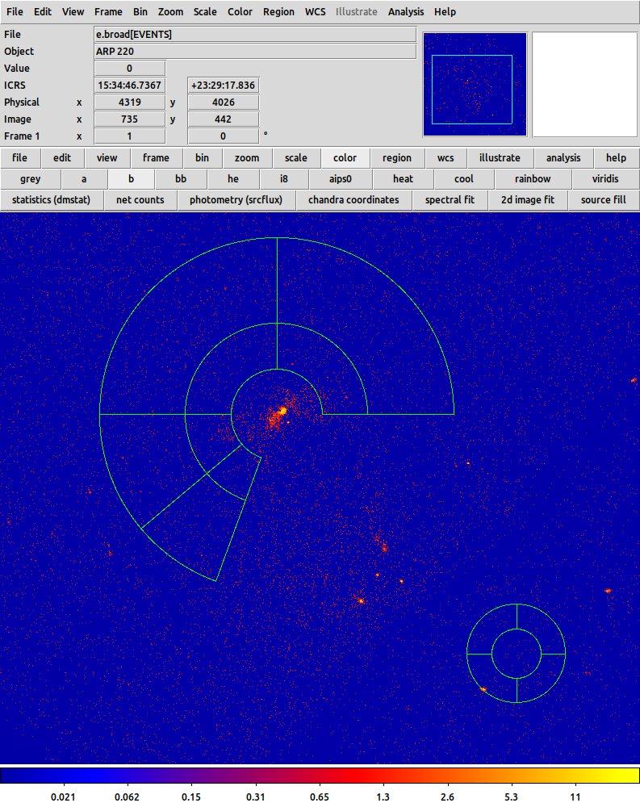
Task: Select the aips0 colormap
Action: click(x=341, y=178)
